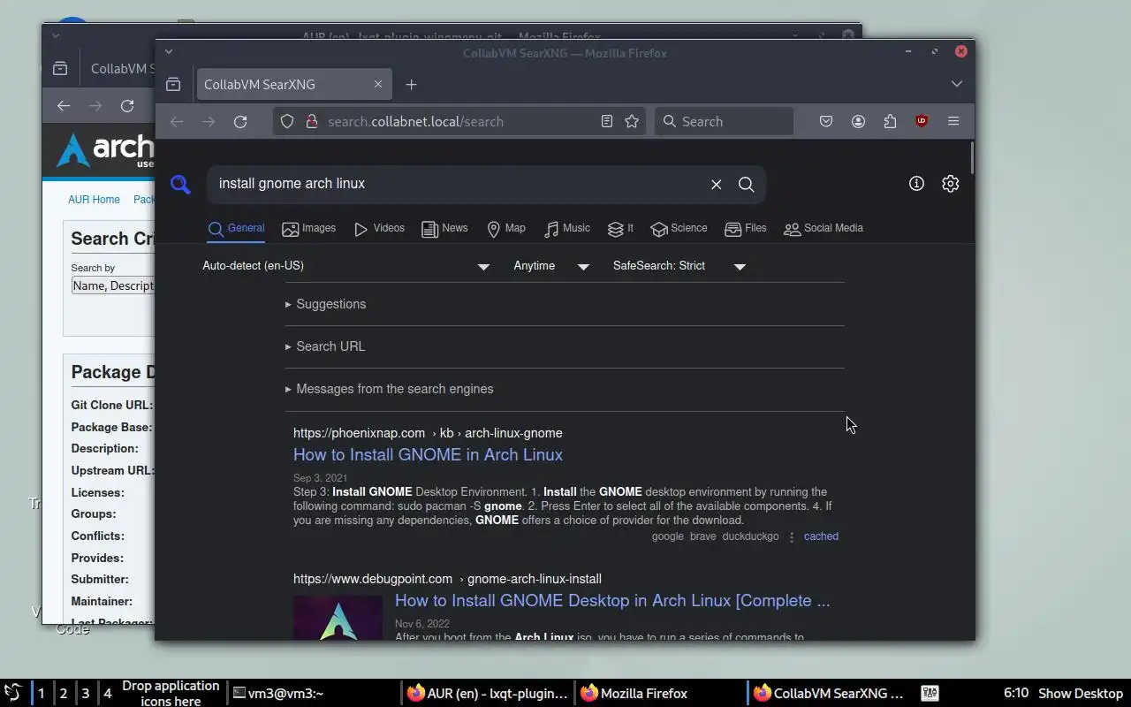Select the General search category tab
This screenshot has height=707, width=1131.
point(236,228)
